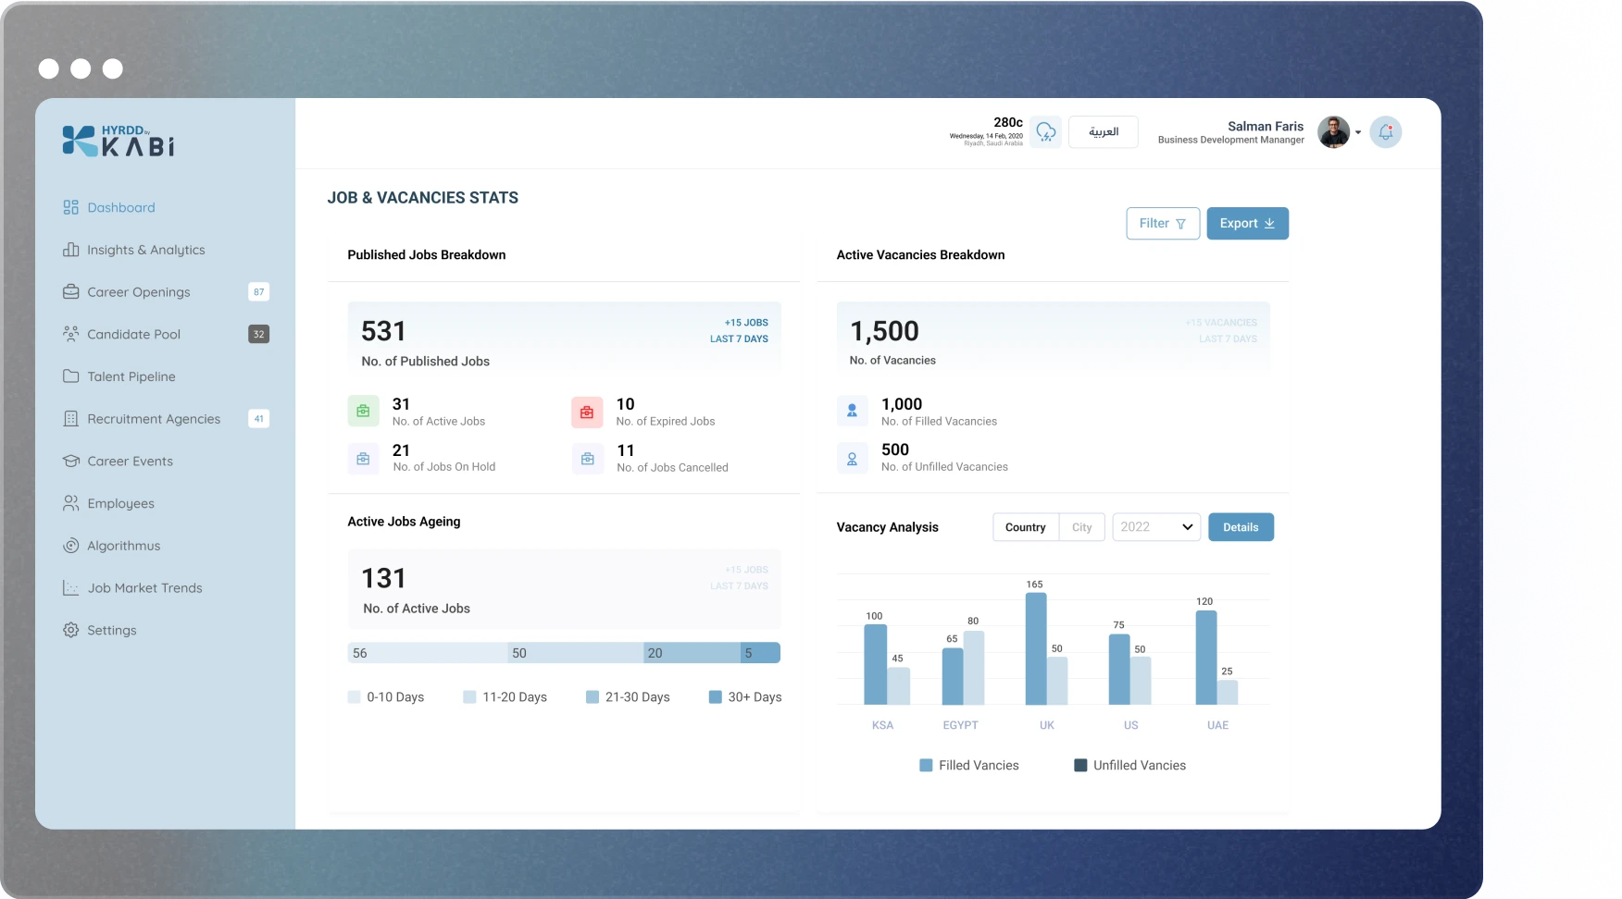
Task: Click the 30+ Days legend color swatch
Action: pos(715,697)
